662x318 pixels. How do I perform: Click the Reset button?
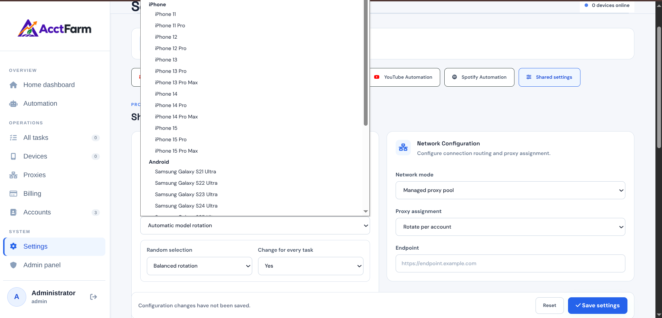[549, 306]
